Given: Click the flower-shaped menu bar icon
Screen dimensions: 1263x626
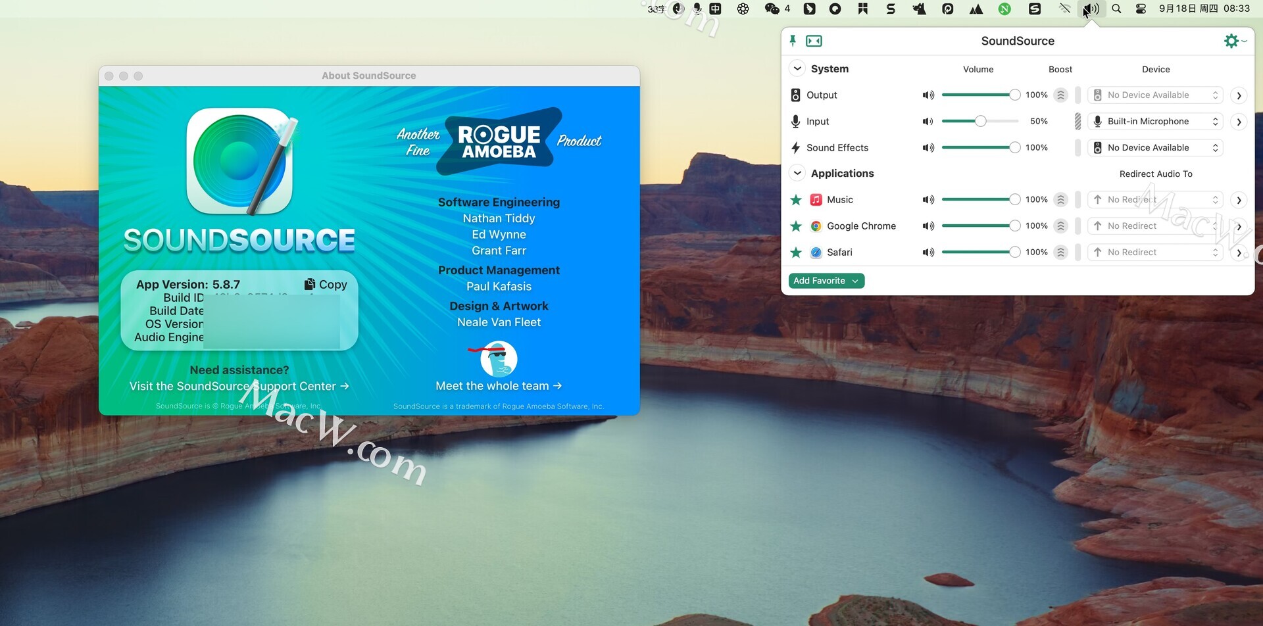Looking at the screenshot, I should click(743, 9).
